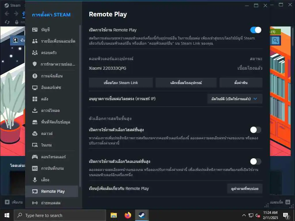Click the ในเกม in-game overlay icon
Image resolution: width=295 pixels, height=221 pixels.
(x=35, y=145)
